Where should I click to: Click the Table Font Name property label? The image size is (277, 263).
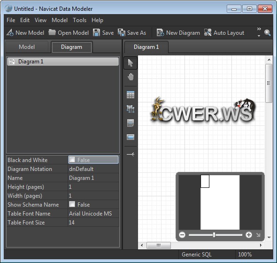pos(29,214)
